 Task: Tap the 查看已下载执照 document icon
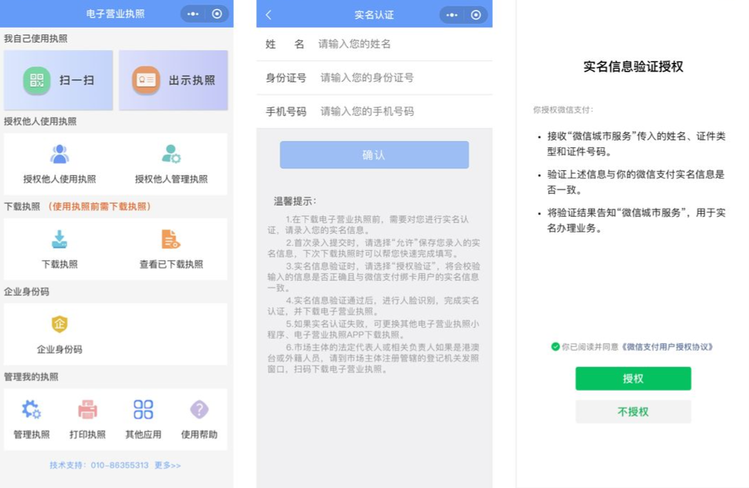pyautogui.click(x=170, y=239)
